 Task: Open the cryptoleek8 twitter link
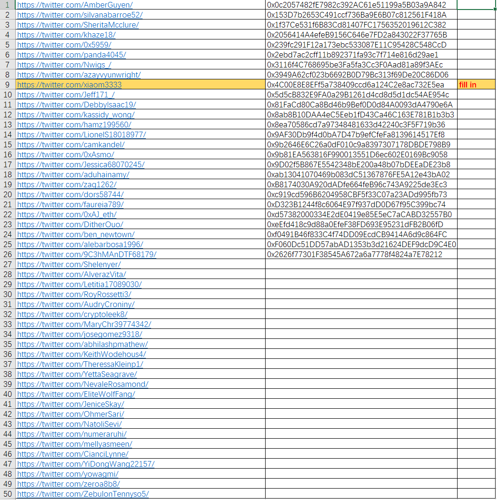click(72, 315)
